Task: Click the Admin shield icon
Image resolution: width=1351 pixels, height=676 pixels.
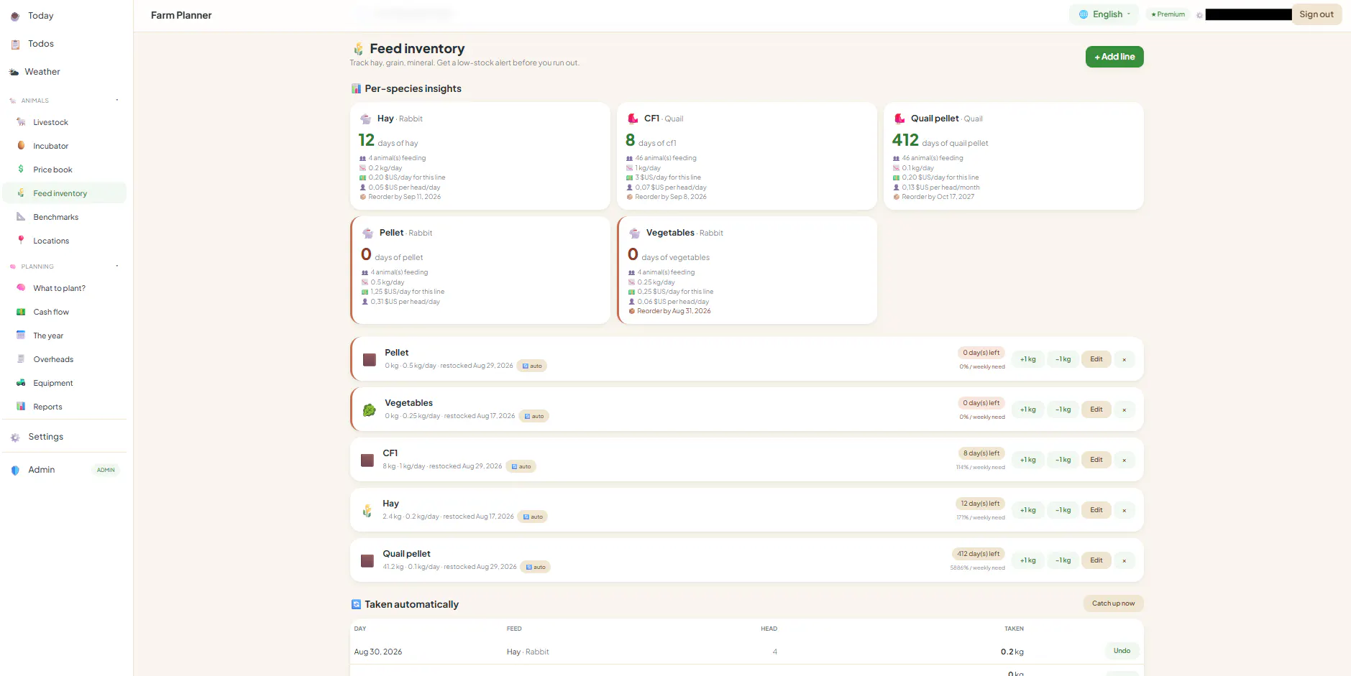Action: click(15, 470)
